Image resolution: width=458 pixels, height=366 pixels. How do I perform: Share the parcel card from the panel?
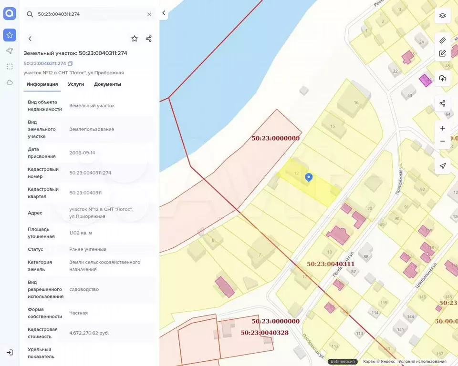pyautogui.click(x=149, y=39)
